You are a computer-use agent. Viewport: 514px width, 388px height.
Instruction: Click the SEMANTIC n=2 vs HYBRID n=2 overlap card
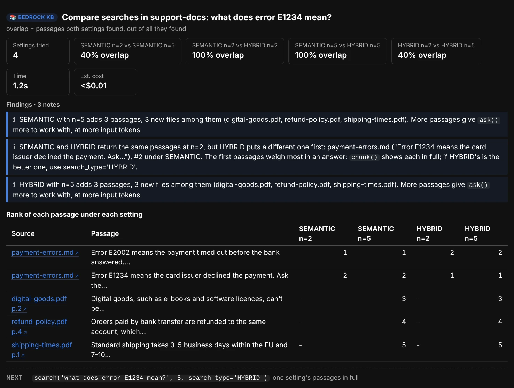tap(235, 51)
